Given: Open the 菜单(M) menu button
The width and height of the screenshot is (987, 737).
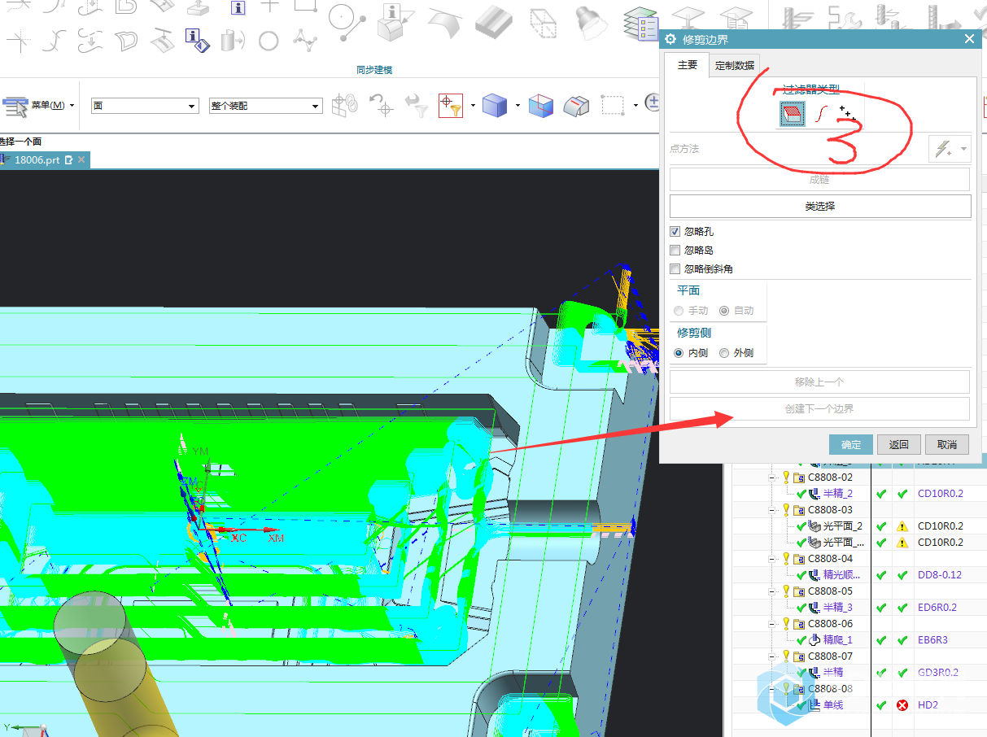Looking at the screenshot, I should click(39, 106).
